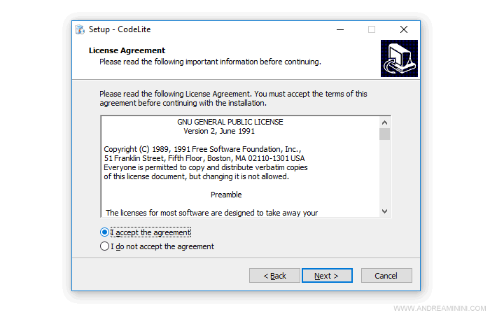Close the CodeLite Setup dialog
The image size is (490, 315).
click(404, 29)
